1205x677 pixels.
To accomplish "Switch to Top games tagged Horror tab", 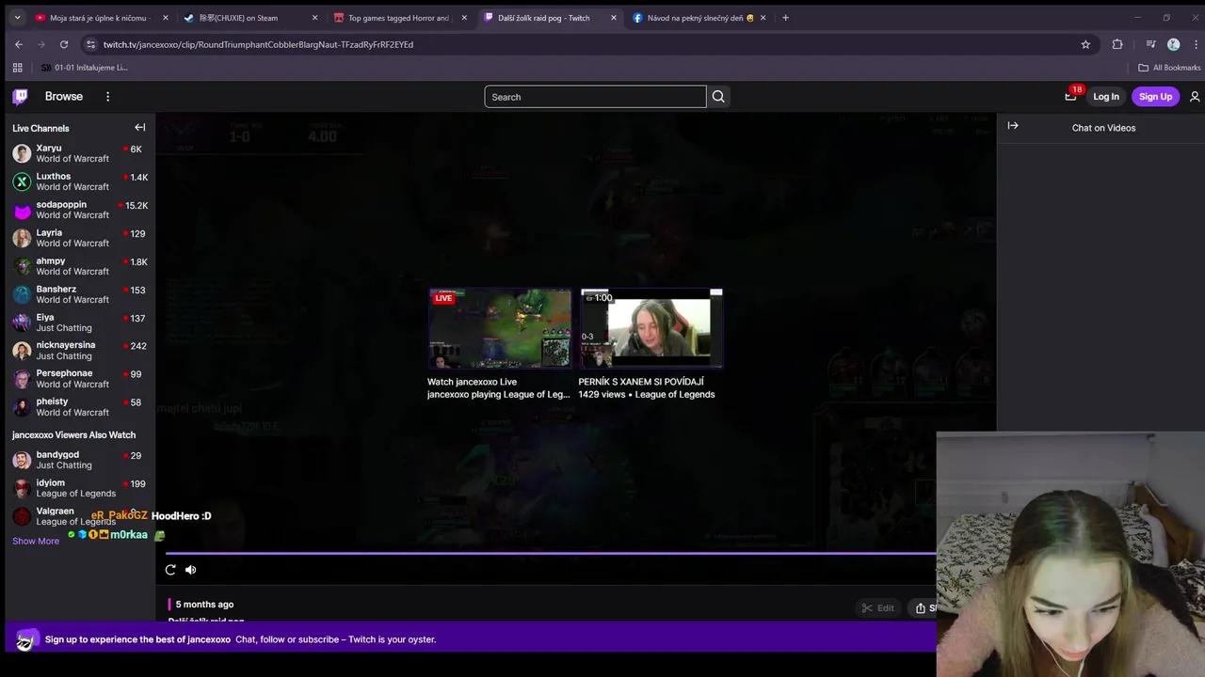I will click(x=398, y=18).
